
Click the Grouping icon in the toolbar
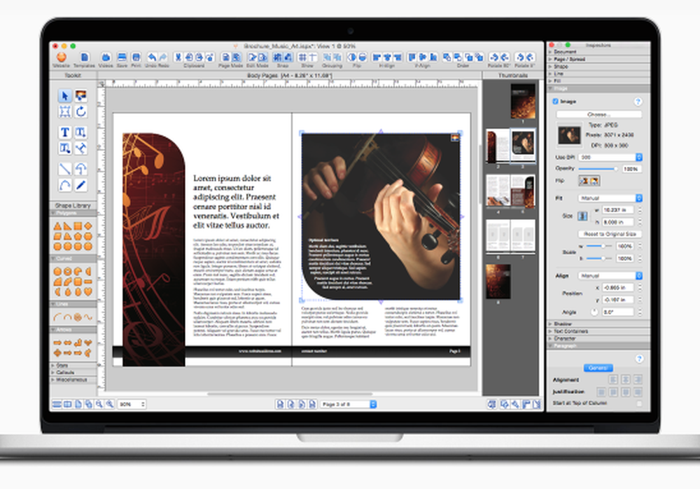point(331,56)
